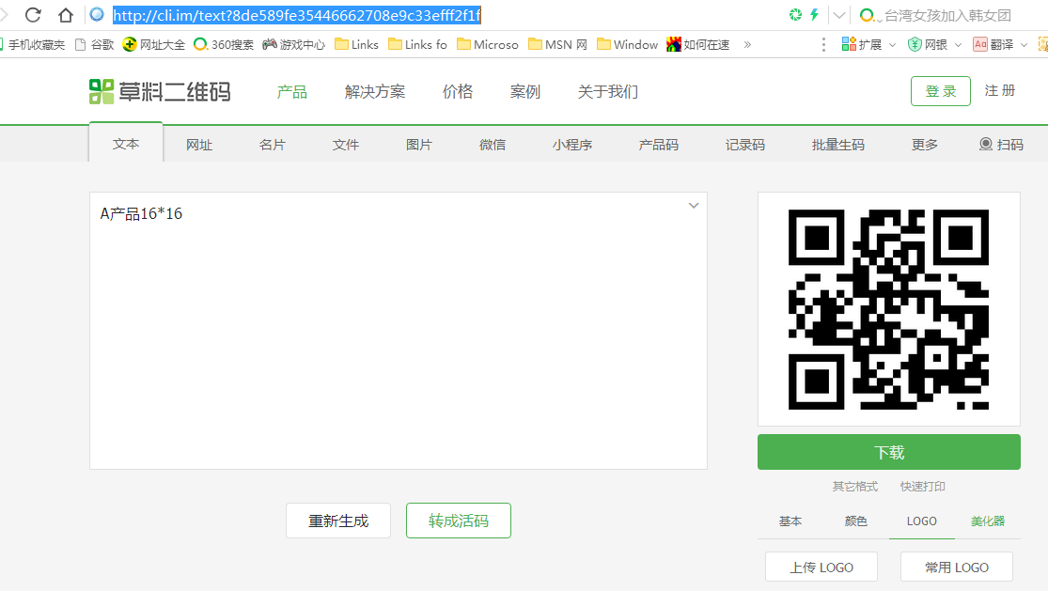
Task: Collapse the text box chevron arrow
Action: coord(694,206)
